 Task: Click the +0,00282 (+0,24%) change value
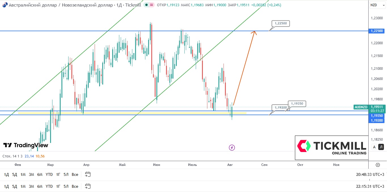click(266, 5)
